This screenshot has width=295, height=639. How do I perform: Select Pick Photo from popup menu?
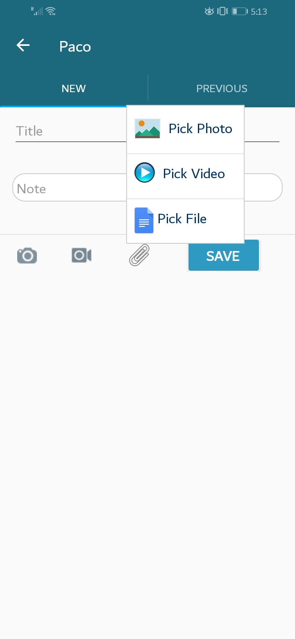[x=186, y=129]
